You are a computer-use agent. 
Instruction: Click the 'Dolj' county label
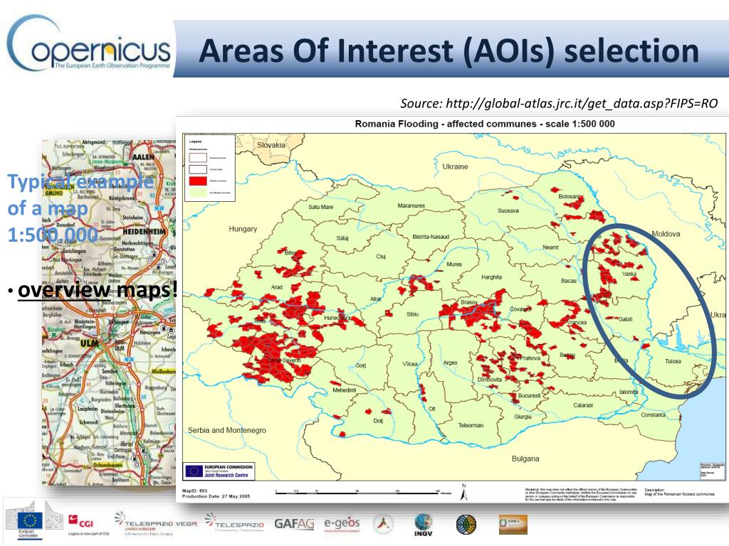(x=378, y=421)
